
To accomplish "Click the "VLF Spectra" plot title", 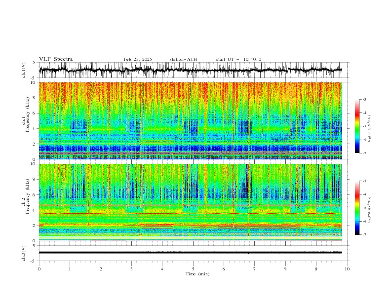I will pos(56,59).
